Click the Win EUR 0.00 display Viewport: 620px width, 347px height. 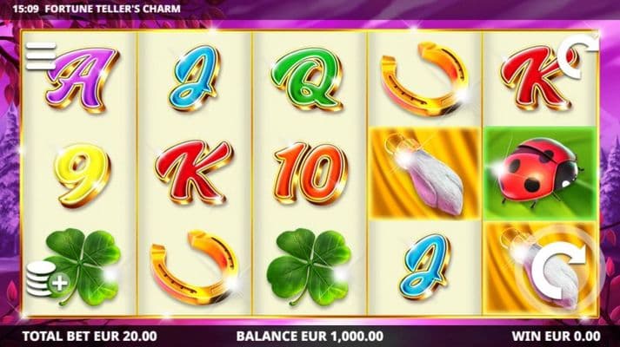(x=556, y=337)
